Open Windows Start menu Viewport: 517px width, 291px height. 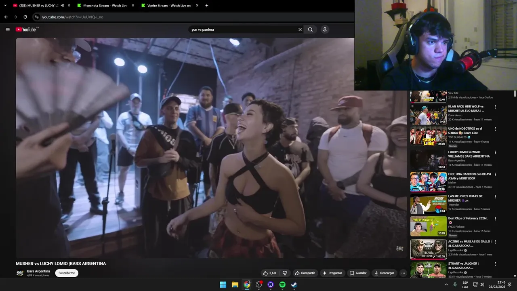[223, 285]
